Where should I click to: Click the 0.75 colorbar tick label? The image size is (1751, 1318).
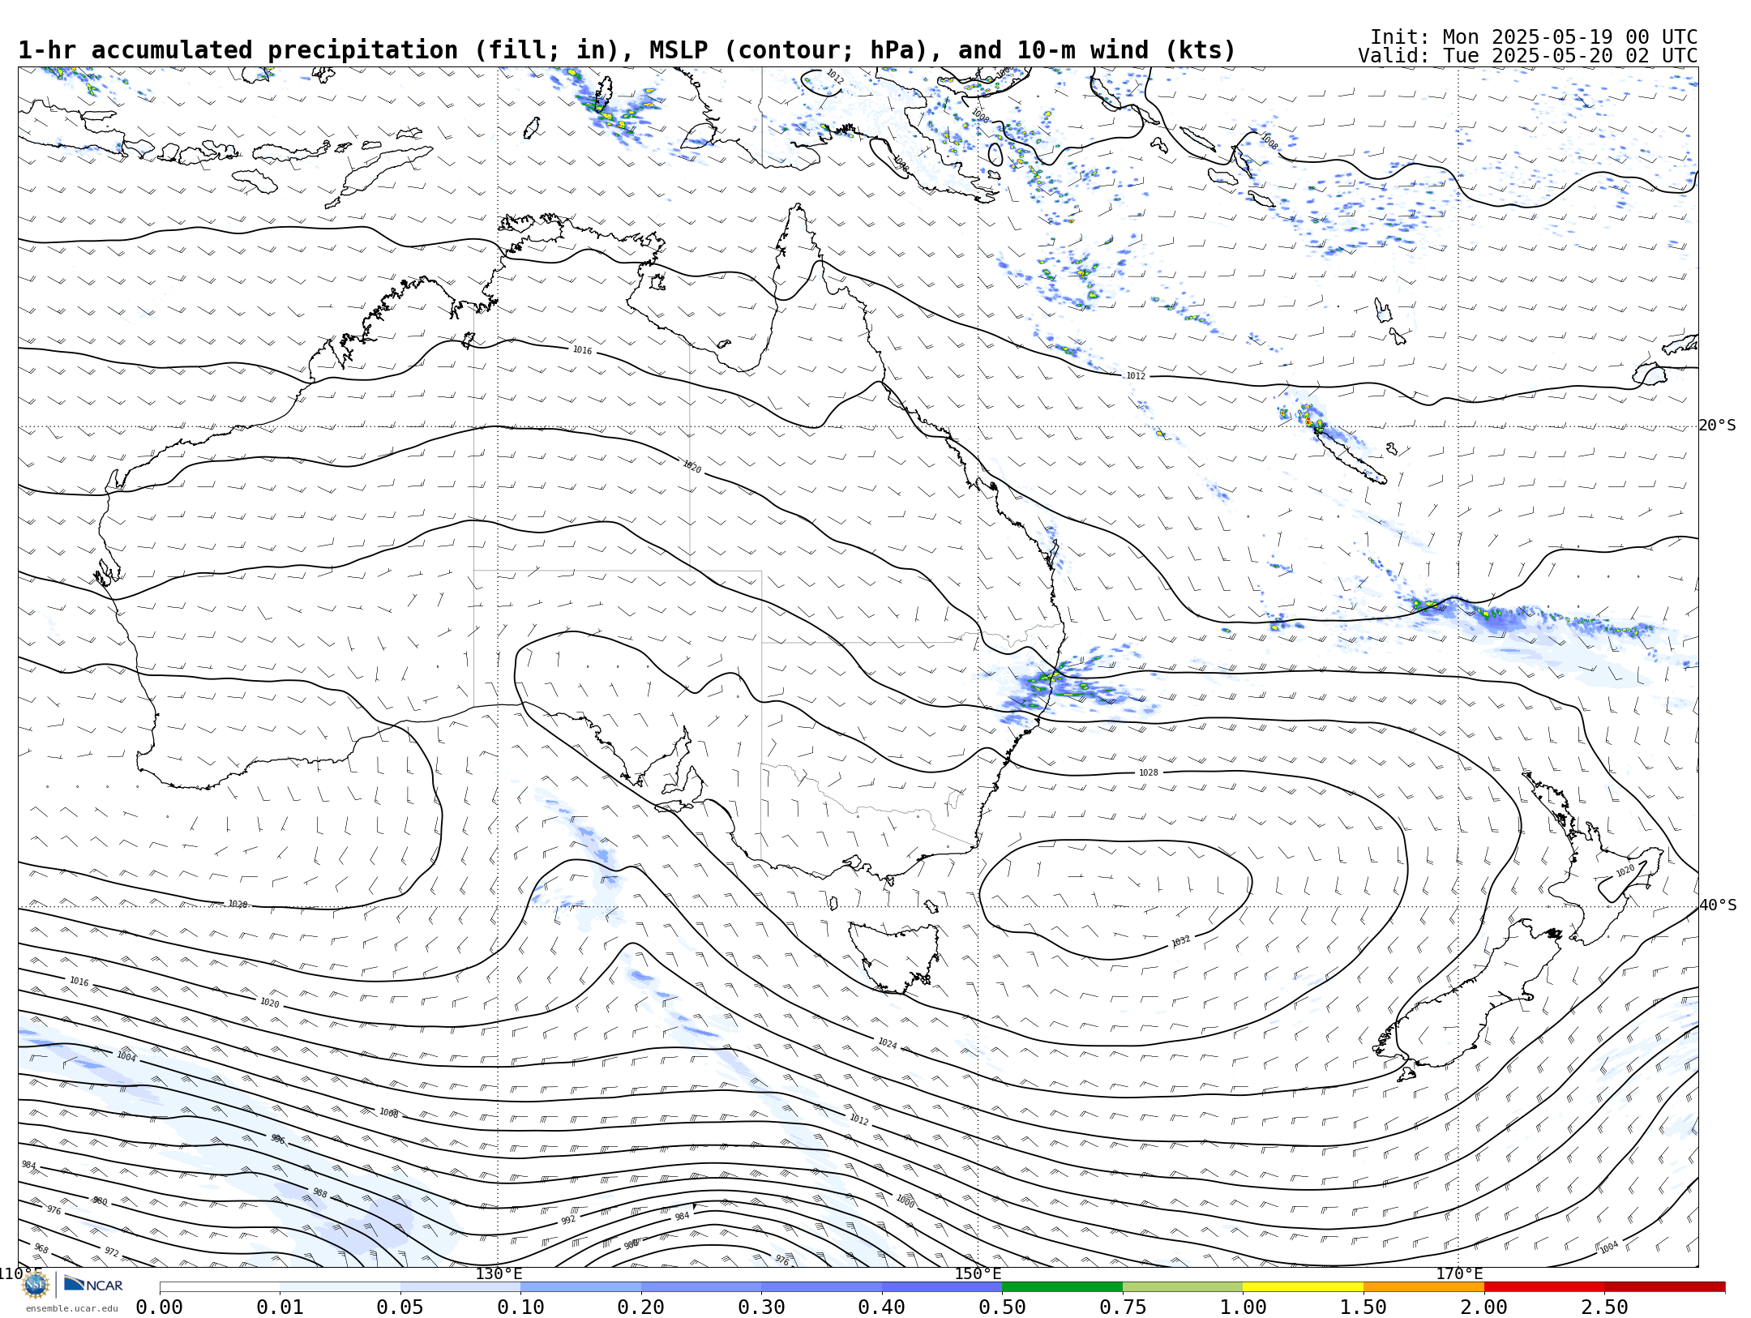coord(1123,1307)
